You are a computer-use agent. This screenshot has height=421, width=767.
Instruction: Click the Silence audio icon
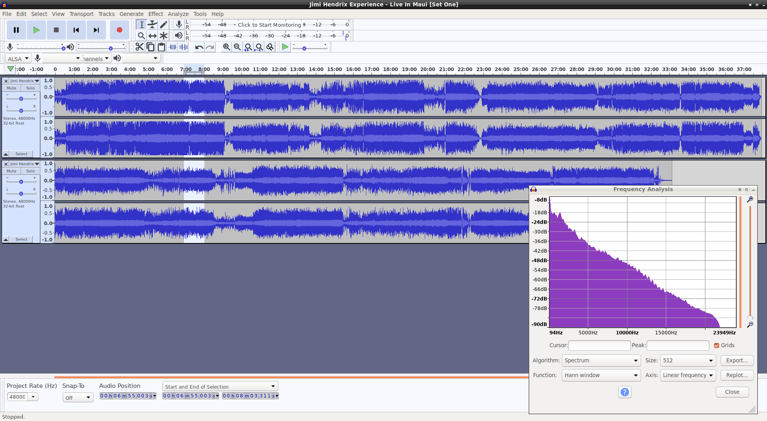[x=184, y=47]
